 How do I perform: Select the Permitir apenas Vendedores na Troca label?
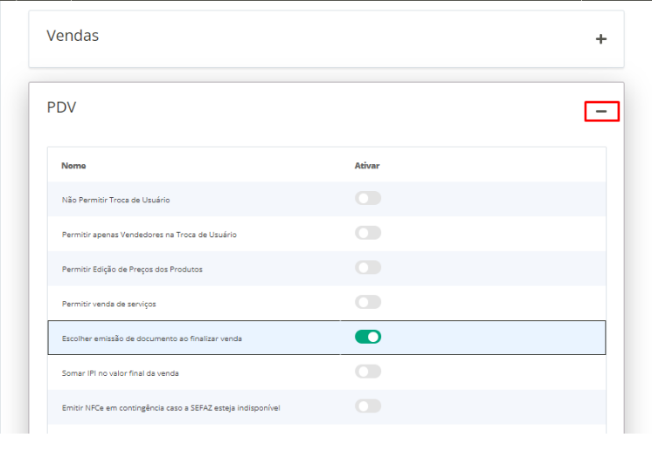click(x=149, y=235)
